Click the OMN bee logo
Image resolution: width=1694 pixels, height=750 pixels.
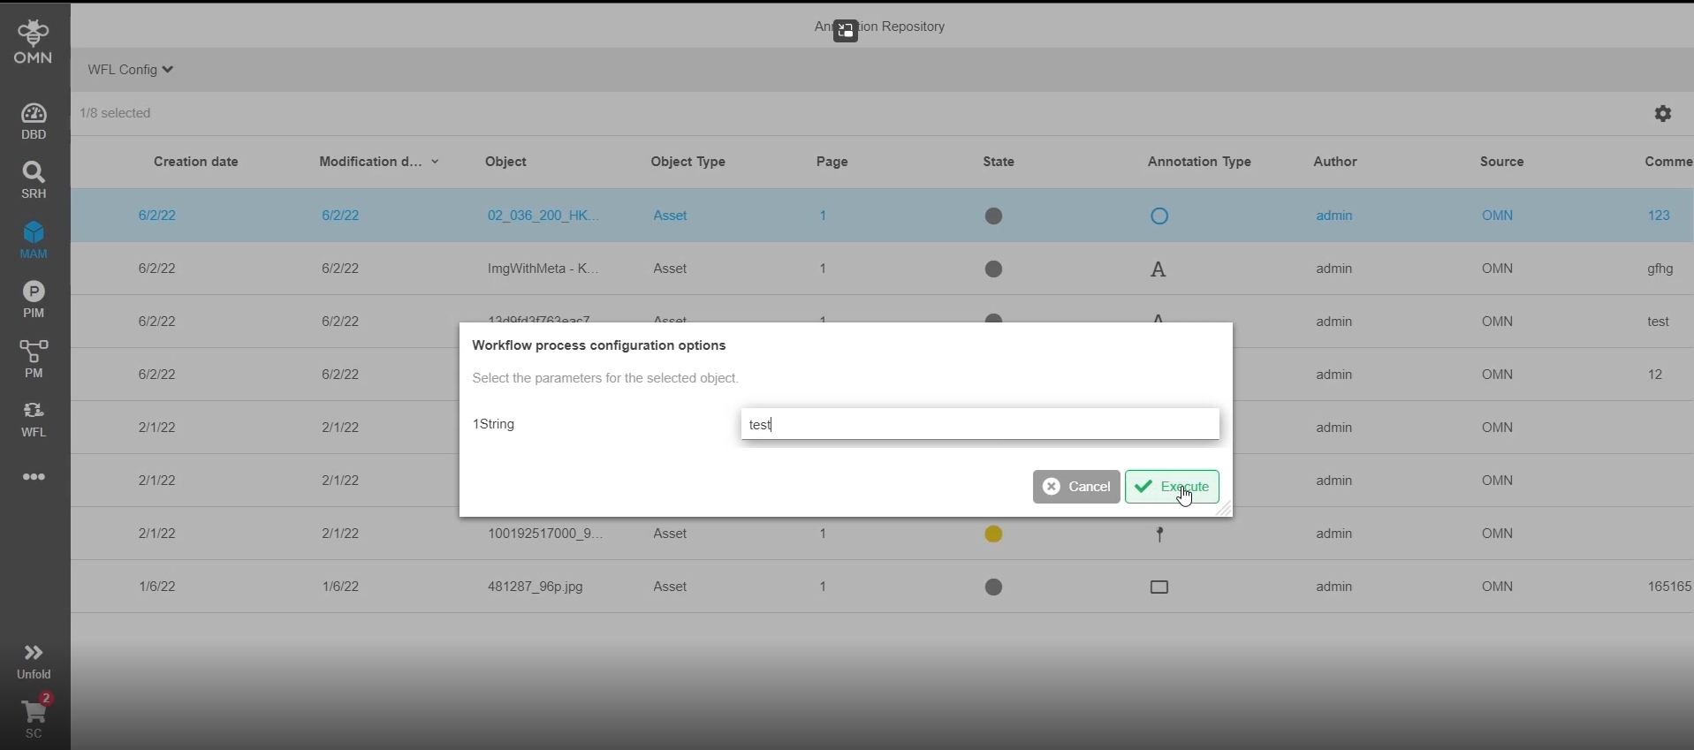[x=34, y=42]
